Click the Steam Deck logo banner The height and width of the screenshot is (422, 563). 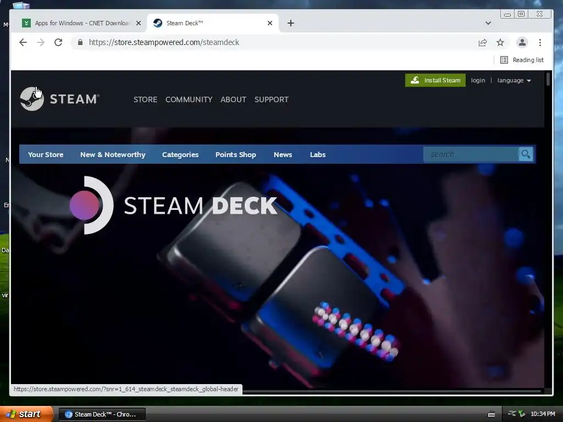click(173, 206)
